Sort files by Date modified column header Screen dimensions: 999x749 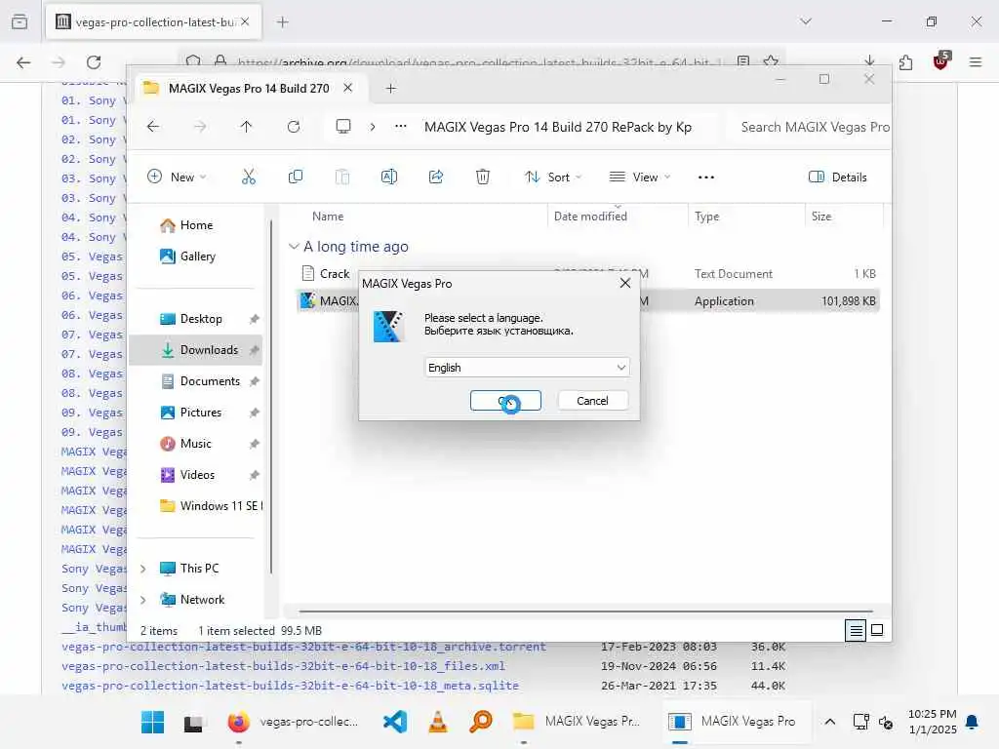tap(590, 217)
